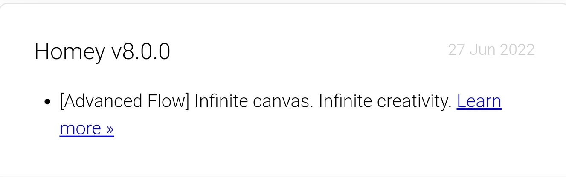Click "27" in the release date
566x177 pixels.
point(456,50)
